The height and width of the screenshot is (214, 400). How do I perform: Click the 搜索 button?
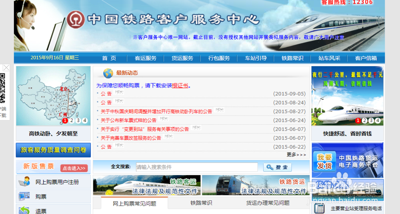pos(277,167)
